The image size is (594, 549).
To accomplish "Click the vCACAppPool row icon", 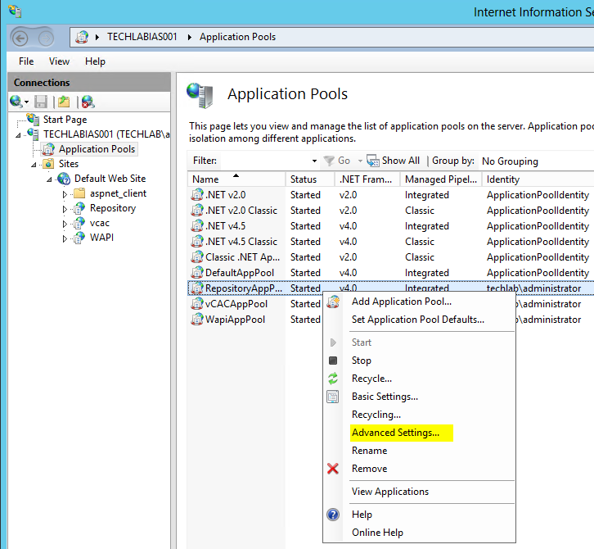I will click(x=197, y=303).
